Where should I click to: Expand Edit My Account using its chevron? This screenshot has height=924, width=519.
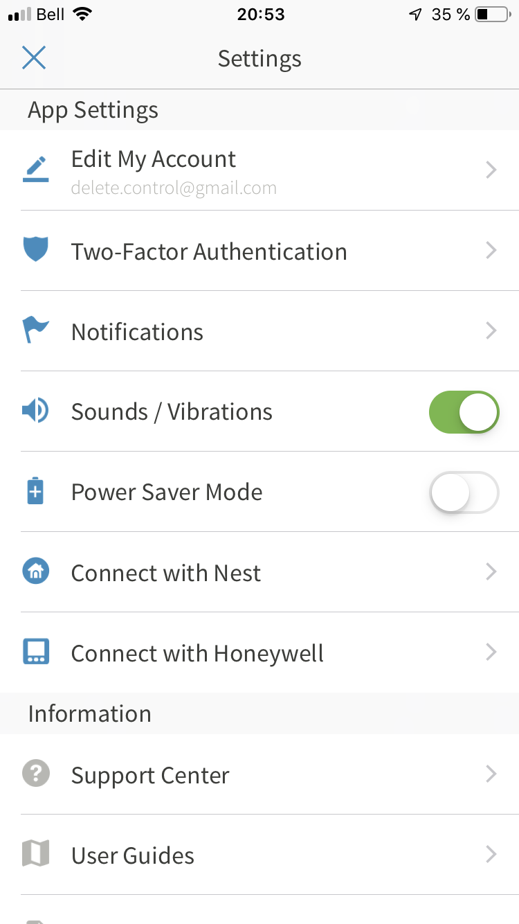pyautogui.click(x=491, y=170)
